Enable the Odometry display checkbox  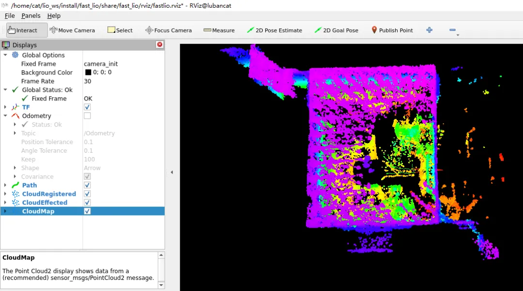[x=87, y=116]
